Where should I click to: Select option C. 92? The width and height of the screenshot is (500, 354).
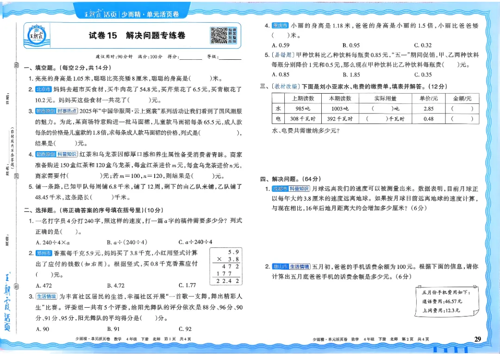click(x=185, y=329)
